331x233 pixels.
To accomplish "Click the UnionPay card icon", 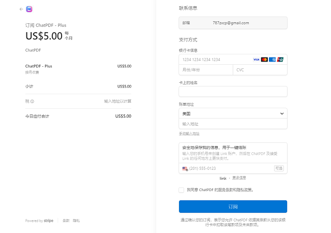I will tap(280, 60).
